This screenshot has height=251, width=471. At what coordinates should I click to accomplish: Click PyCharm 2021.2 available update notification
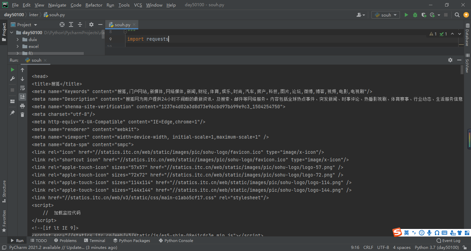click(x=63, y=248)
